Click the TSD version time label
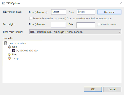124x95 pixels. click(x=12, y=12)
